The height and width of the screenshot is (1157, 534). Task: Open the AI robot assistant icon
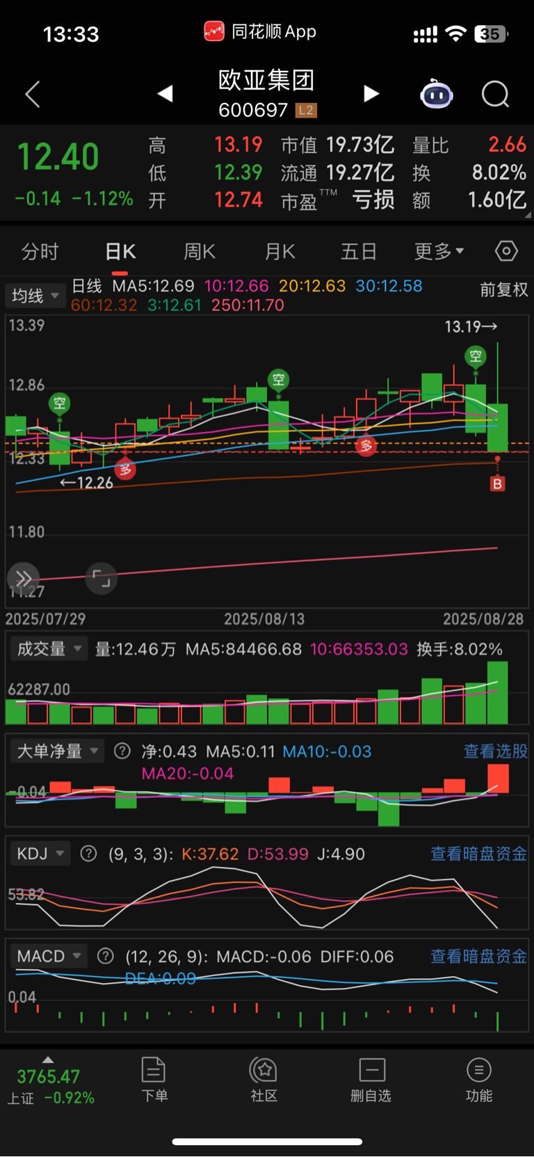pyautogui.click(x=437, y=94)
